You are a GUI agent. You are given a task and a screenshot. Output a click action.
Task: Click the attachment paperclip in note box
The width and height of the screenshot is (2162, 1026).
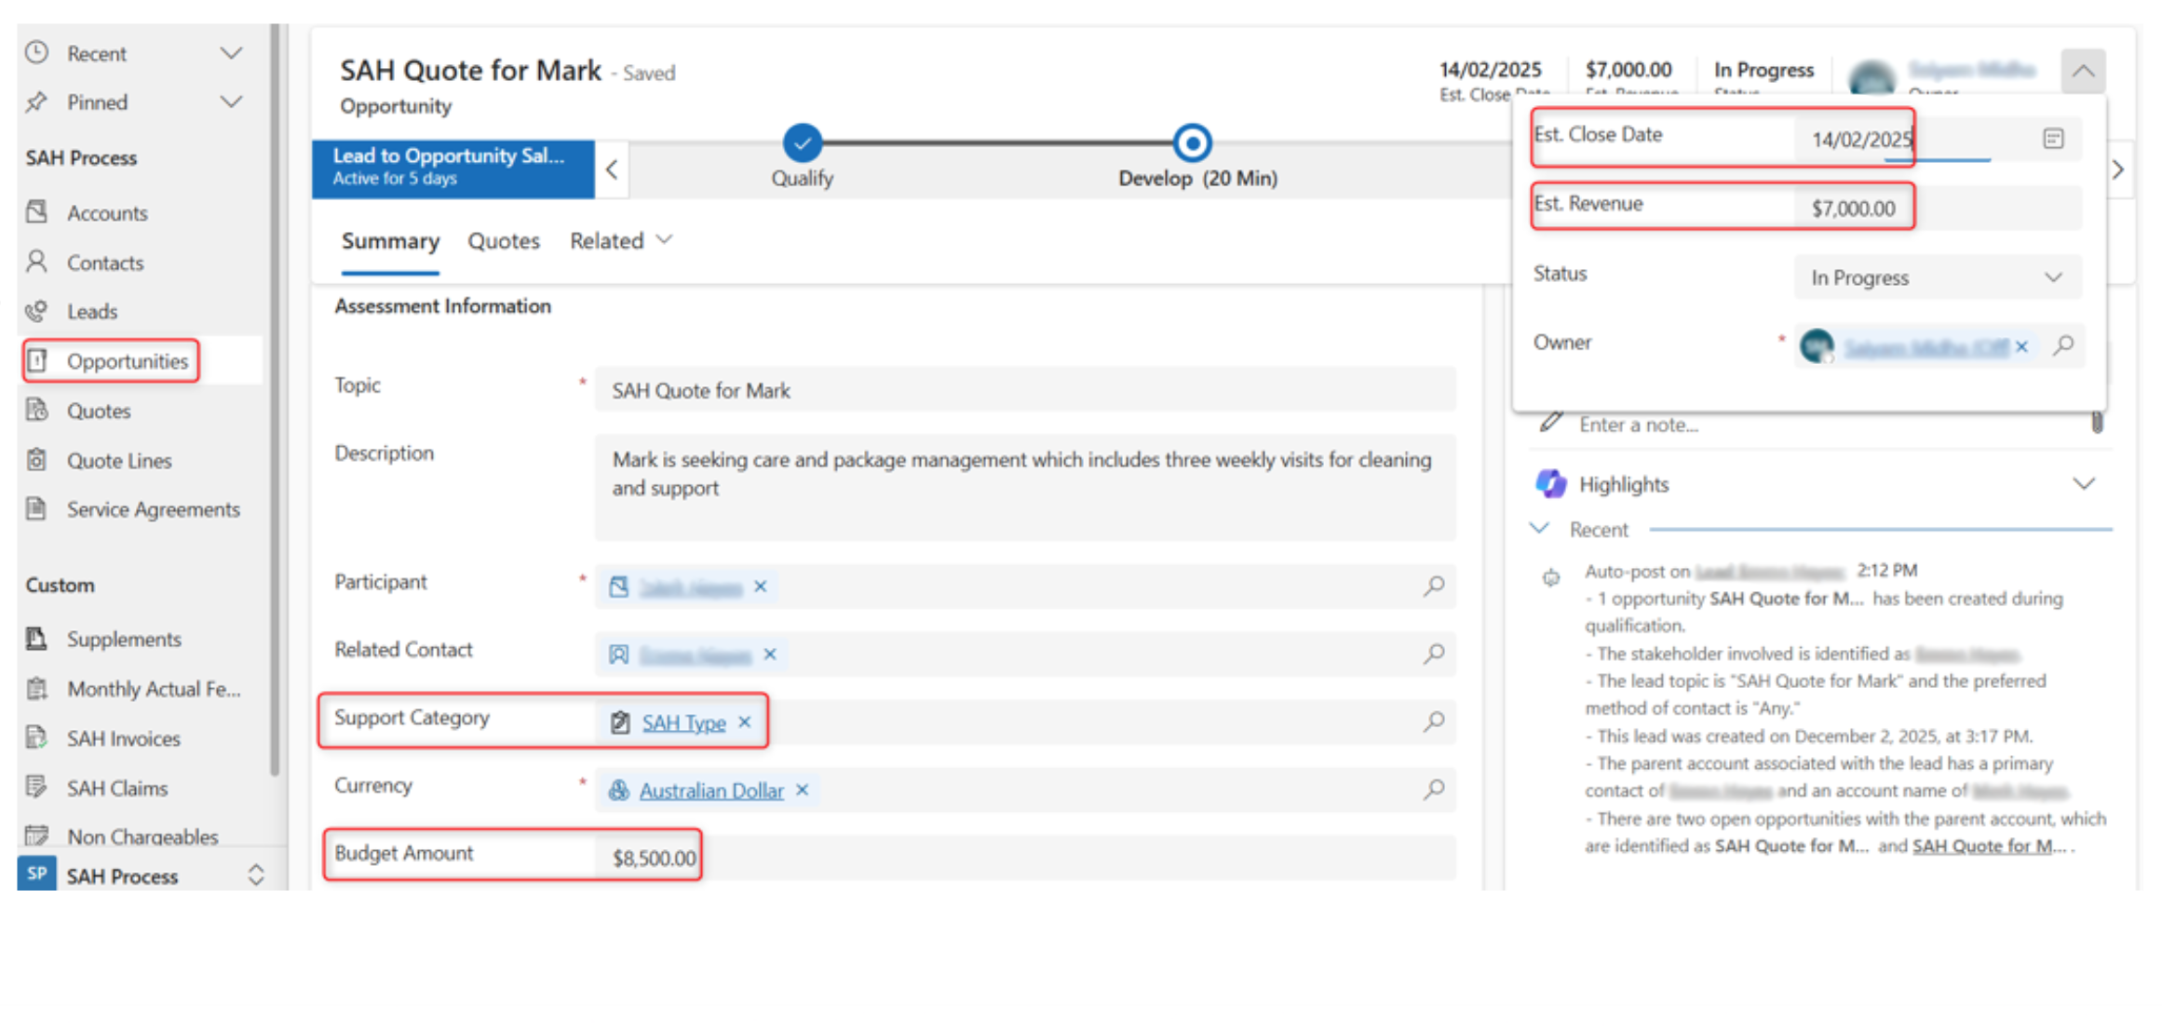pyautogui.click(x=2097, y=424)
